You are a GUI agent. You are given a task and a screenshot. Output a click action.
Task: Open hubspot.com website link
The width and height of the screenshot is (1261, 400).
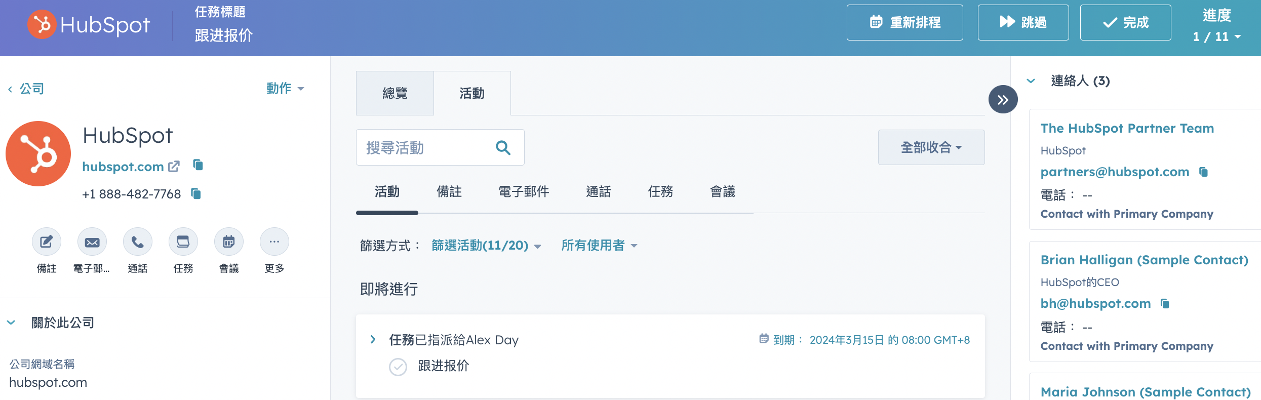tap(123, 167)
